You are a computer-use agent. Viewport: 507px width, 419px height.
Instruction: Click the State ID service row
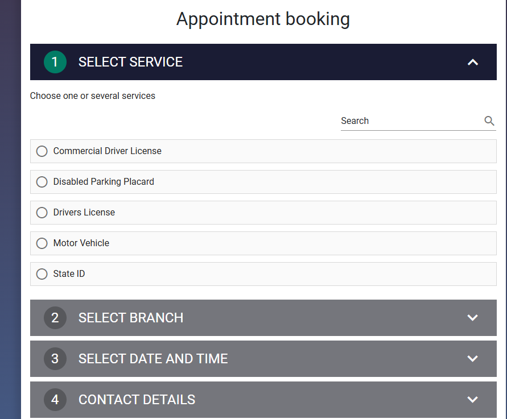[263, 274]
